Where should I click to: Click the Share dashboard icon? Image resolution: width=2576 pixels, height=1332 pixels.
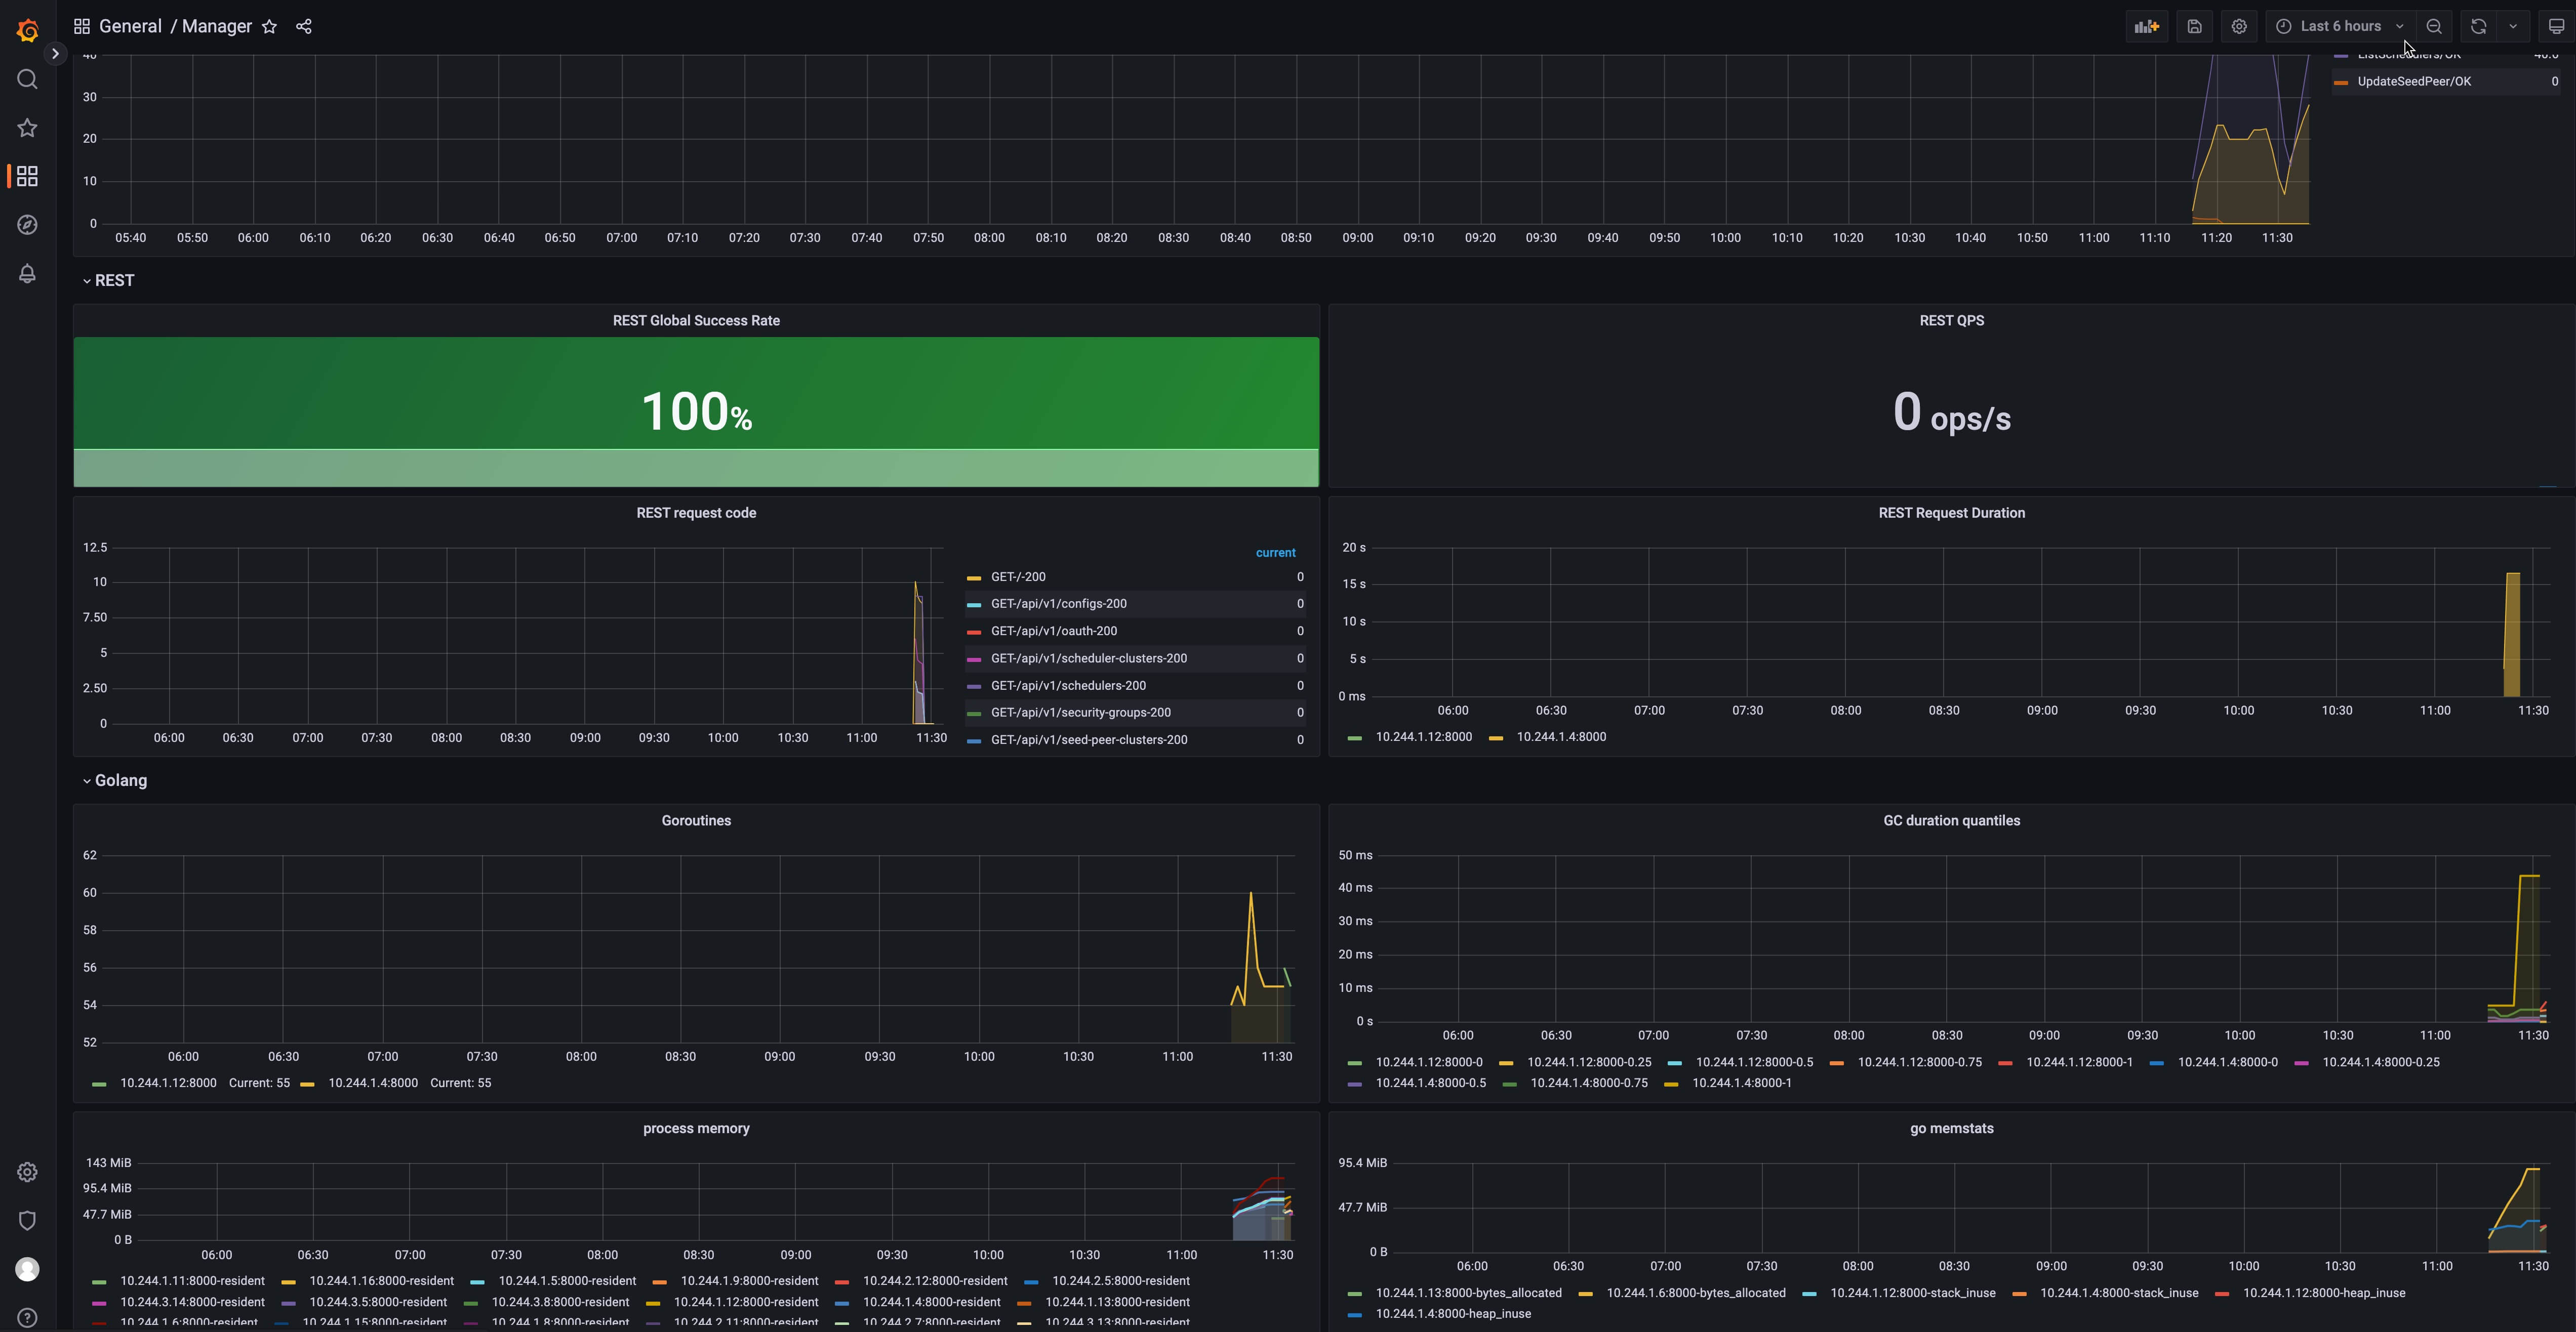304,27
